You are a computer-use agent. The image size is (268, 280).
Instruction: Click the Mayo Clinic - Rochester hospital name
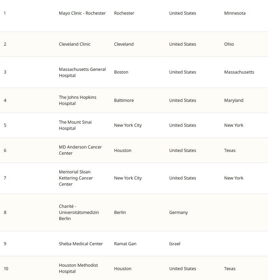tap(82, 13)
